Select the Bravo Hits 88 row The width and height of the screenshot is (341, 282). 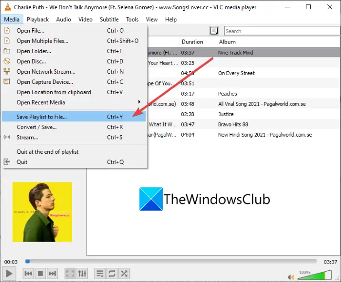(x=244, y=124)
